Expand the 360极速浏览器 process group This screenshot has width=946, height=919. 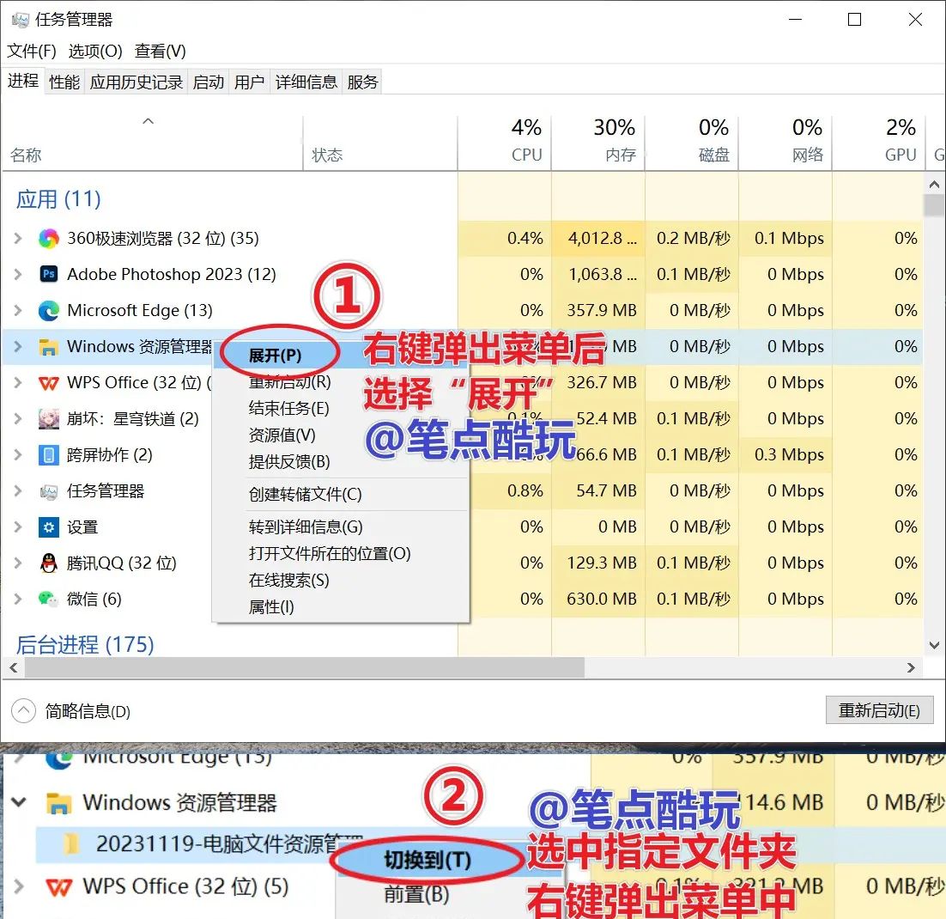tap(18, 239)
